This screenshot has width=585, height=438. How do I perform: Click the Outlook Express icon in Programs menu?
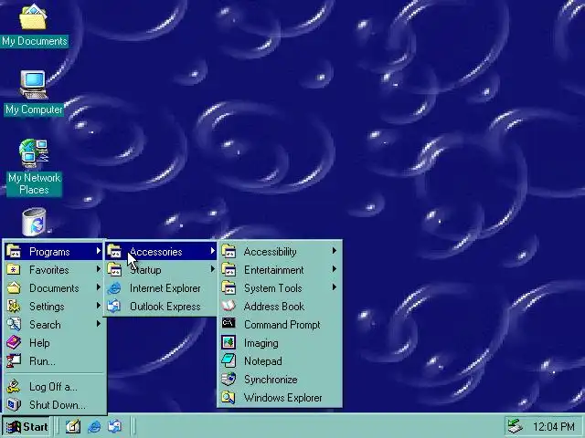coord(114,307)
